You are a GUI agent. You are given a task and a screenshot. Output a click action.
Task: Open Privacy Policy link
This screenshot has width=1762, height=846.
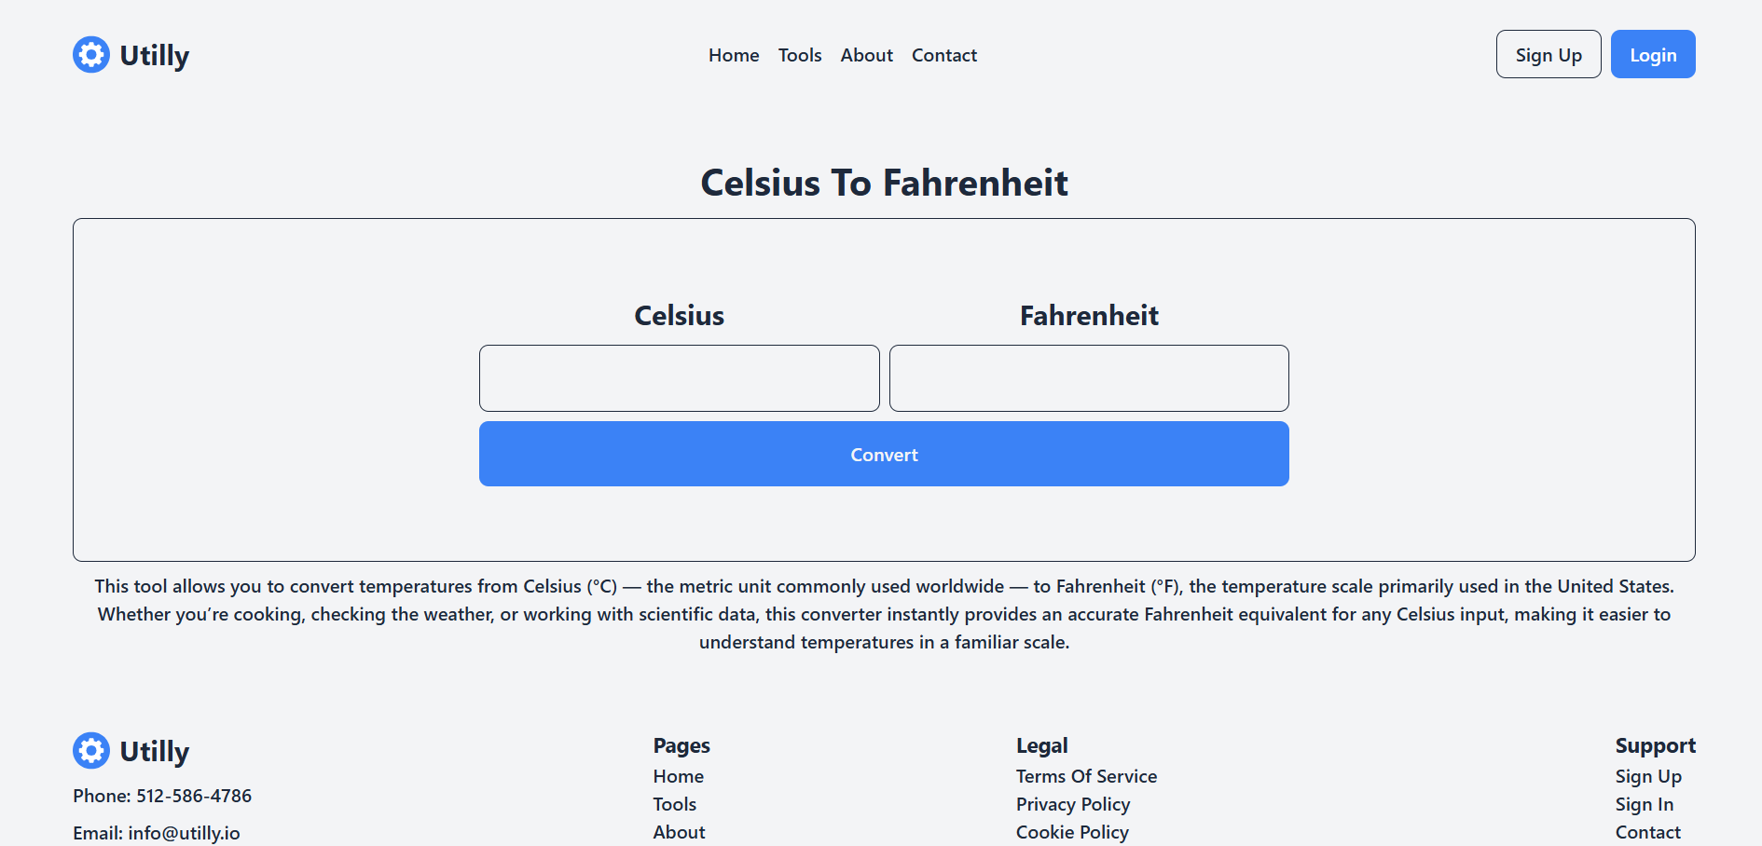[1073, 804]
